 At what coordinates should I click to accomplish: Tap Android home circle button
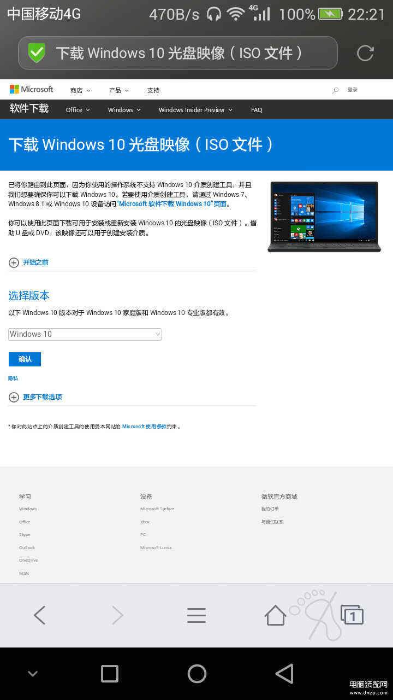pyautogui.click(x=197, y=674)
